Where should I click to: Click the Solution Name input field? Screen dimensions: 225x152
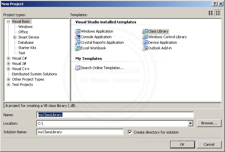[x=80, y=132]
